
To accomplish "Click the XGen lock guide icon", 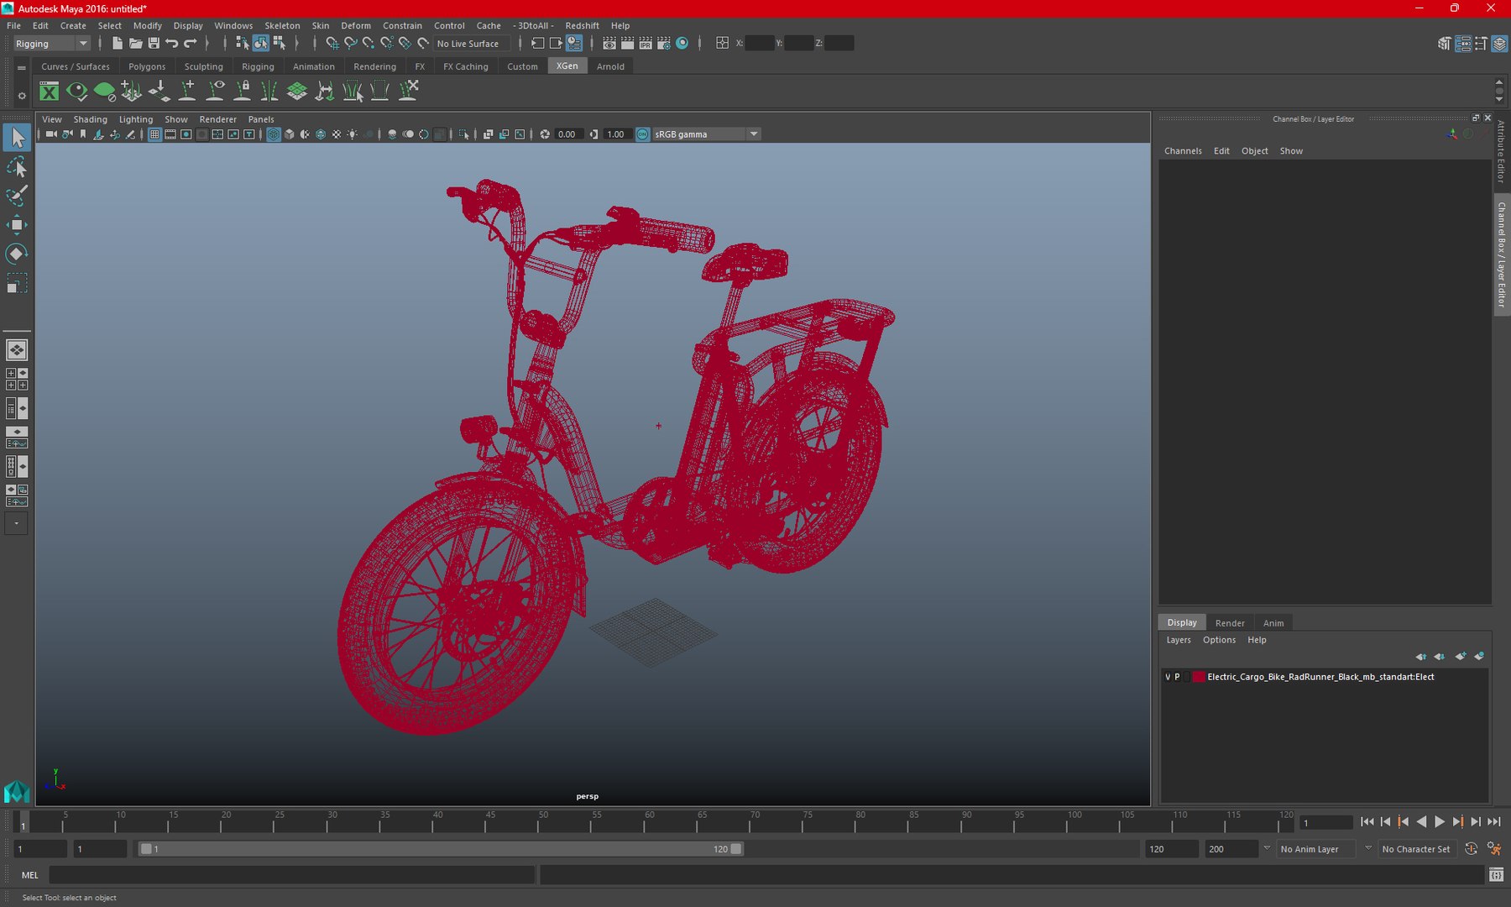I will 243,91.
